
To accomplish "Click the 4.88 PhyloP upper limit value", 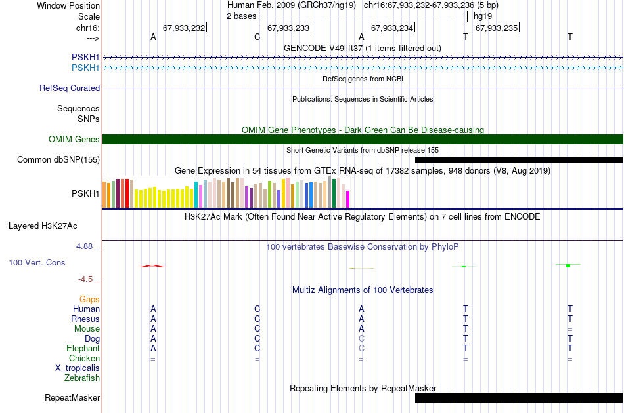I will 84,246.
